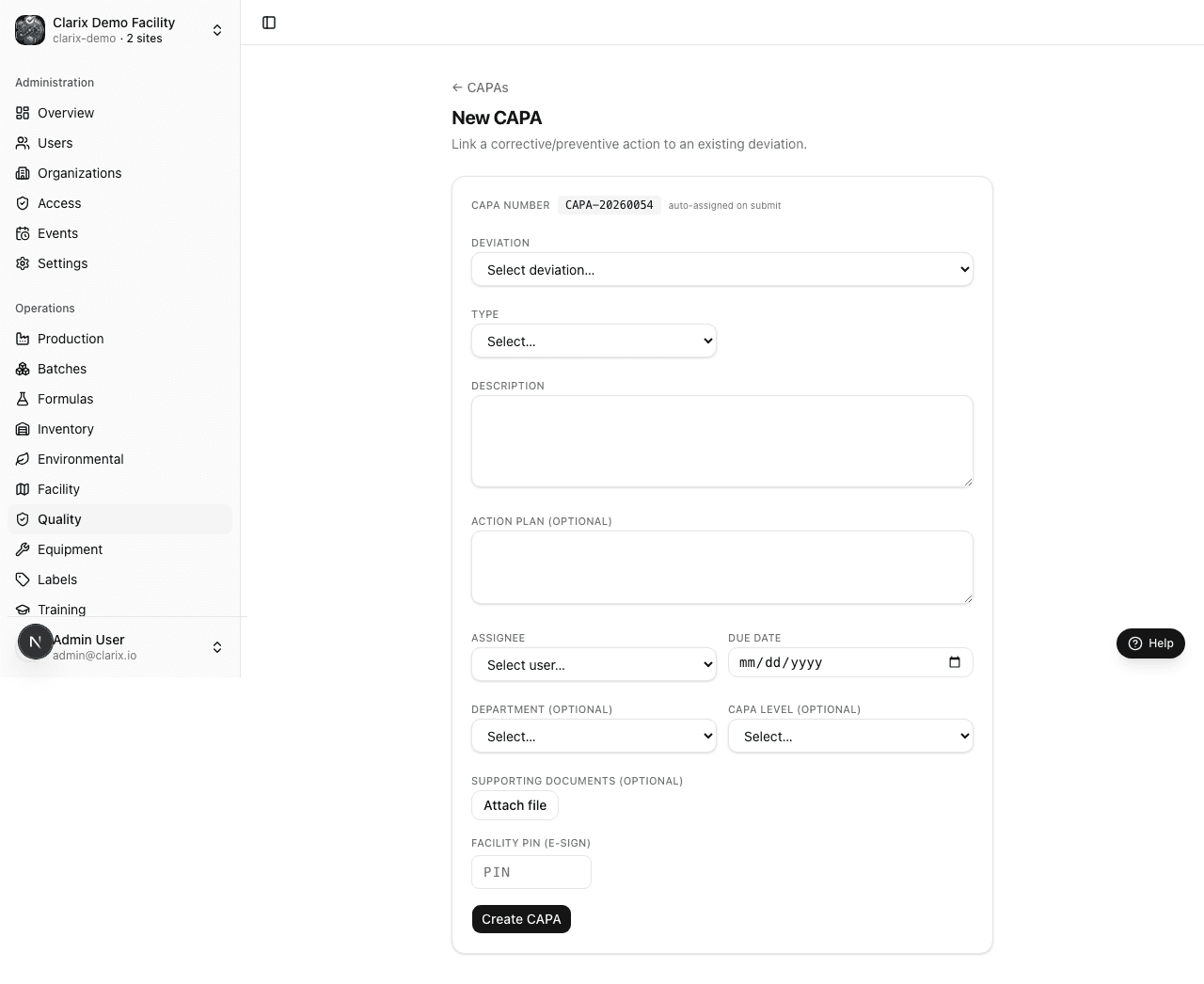Click the Batches boxes icon

23,369
